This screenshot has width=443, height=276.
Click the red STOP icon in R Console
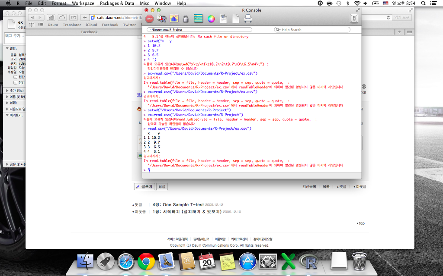[x=149, y=19]
